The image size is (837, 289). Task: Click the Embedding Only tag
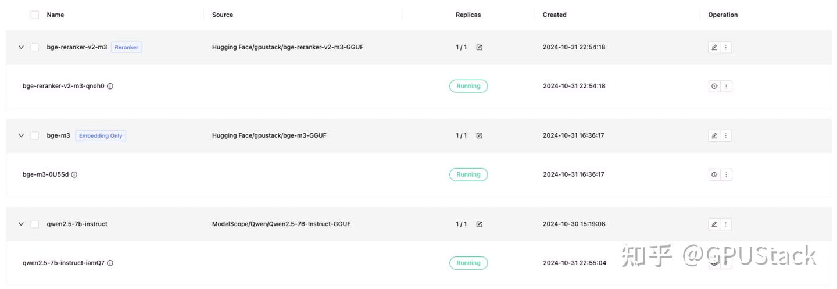(101, 136)
